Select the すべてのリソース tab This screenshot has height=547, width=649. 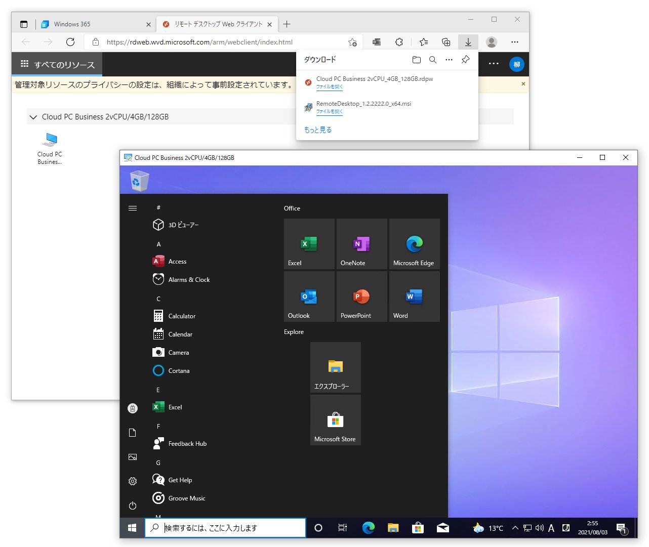point(57,64)
